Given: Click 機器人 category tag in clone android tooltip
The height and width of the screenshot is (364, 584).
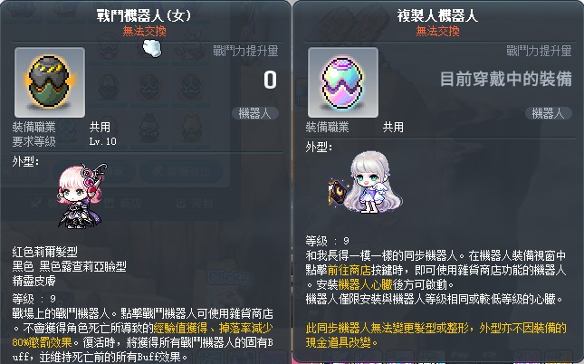Looking at the screenshot, I should [549, 113].
